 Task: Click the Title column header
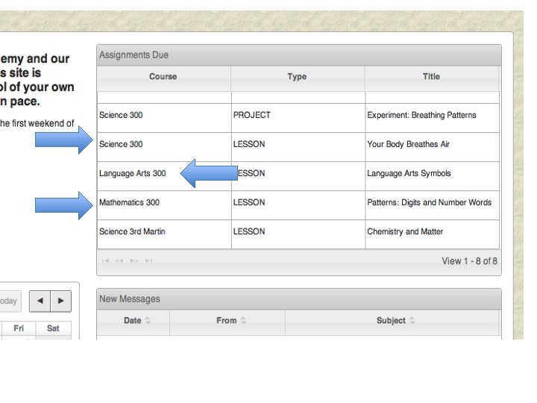coord(431,76)
